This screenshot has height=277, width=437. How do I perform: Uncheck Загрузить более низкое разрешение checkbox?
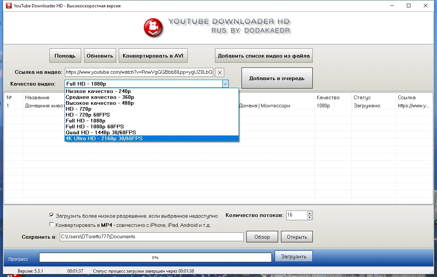pyautogui.click(x=52, y=215)
